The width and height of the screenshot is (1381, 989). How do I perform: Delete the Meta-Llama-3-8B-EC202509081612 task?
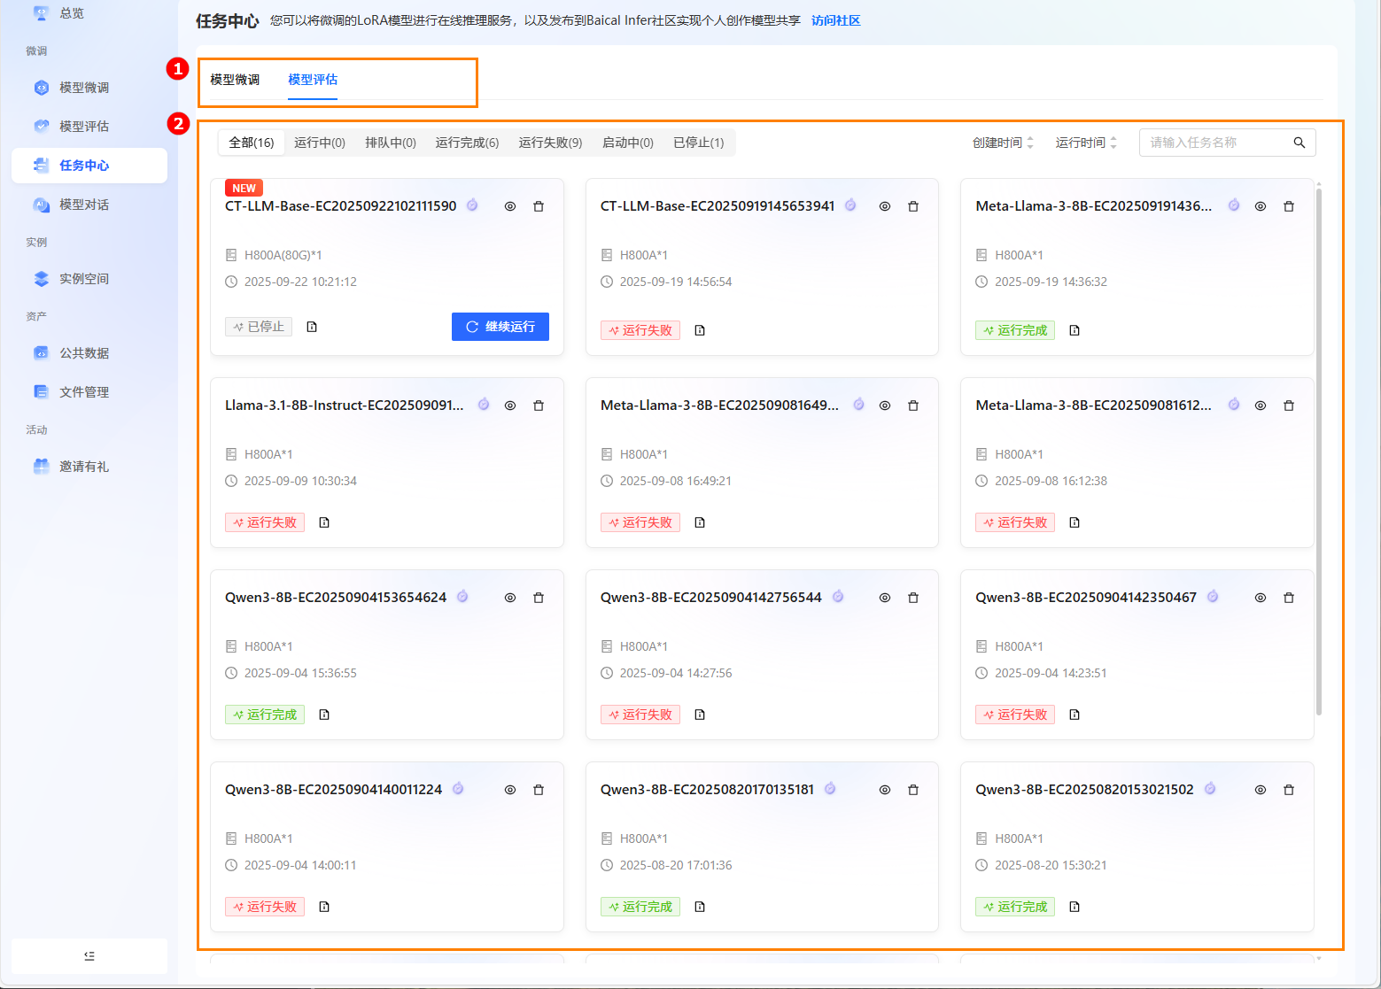point(1289,406)
